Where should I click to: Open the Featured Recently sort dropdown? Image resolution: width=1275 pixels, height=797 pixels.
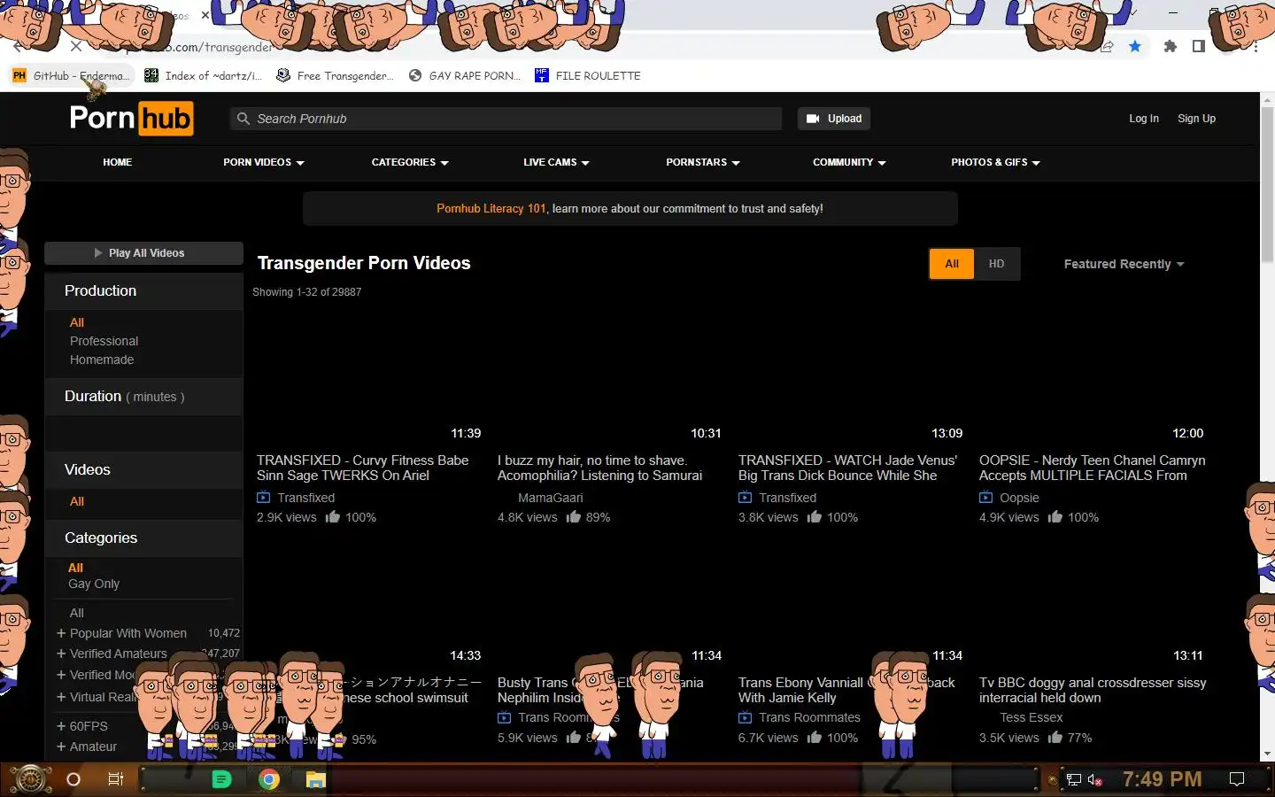(x=1124, y=264)
